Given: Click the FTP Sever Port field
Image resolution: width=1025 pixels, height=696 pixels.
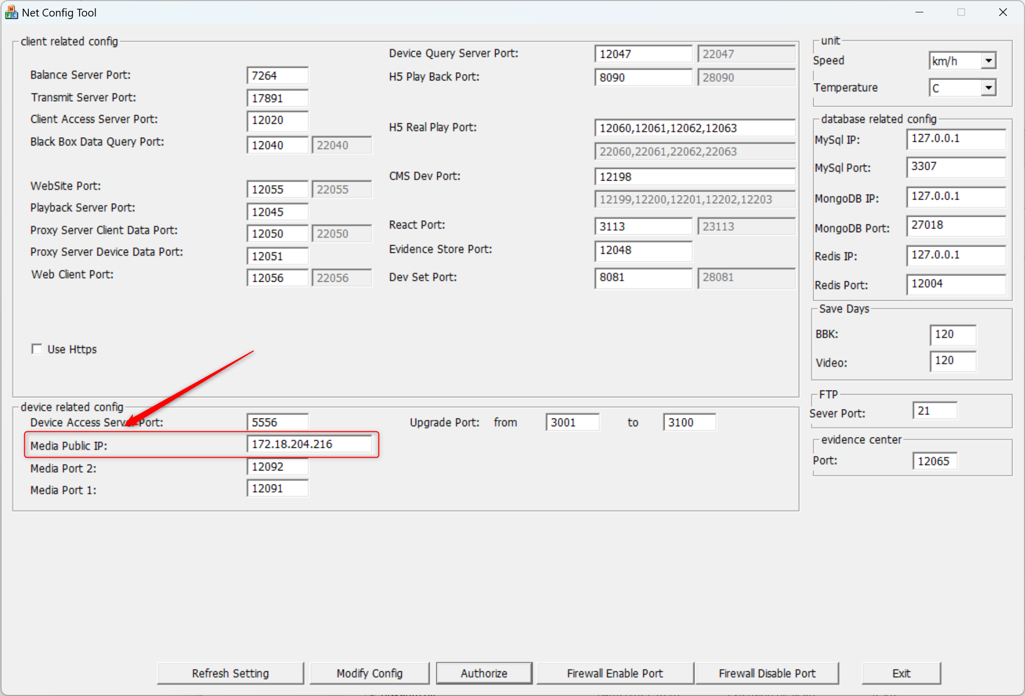Looking at the screenshot, I should pyautogui.click(x=934, y=411).
